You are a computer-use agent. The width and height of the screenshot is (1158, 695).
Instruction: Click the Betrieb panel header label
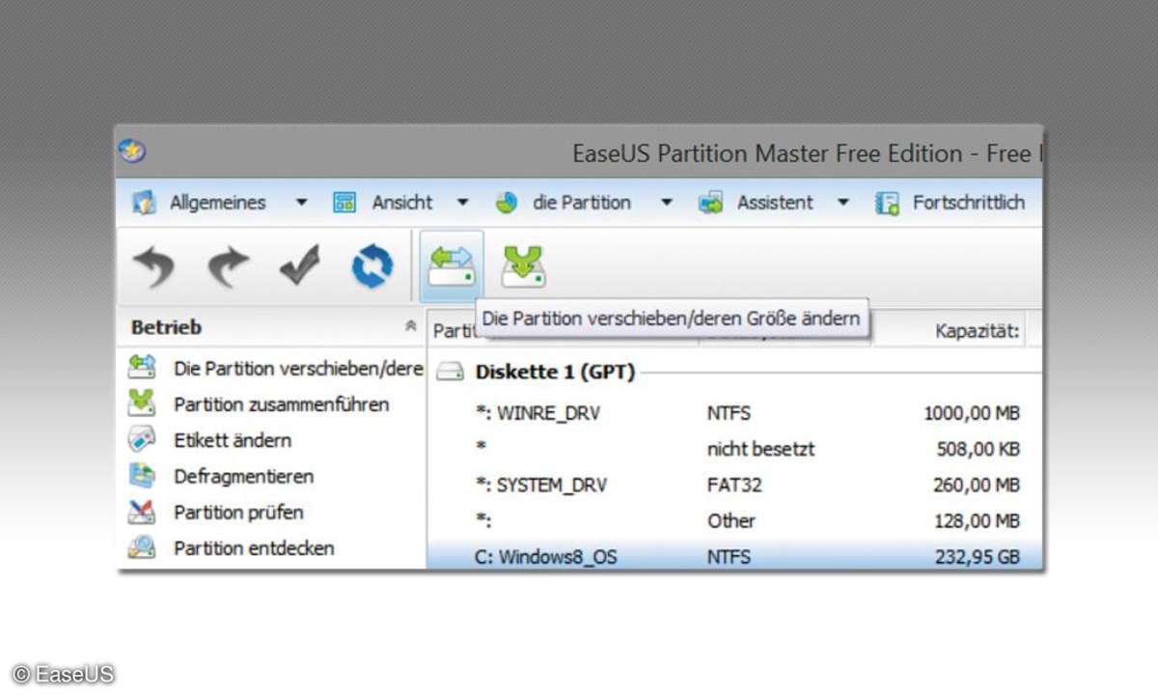(x=166, y=327)
